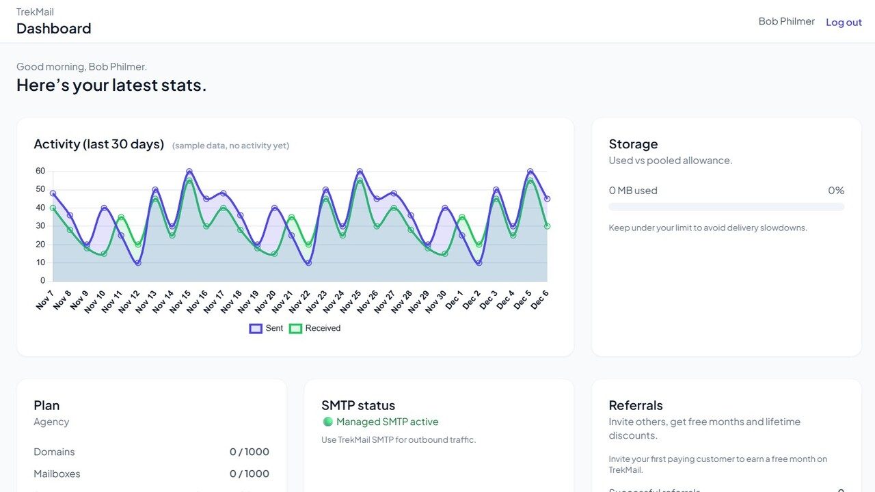875x492 pixels.
Task: Hide the Sent series via its legend label
Action: pyautogui.click(x=274, y=329)
